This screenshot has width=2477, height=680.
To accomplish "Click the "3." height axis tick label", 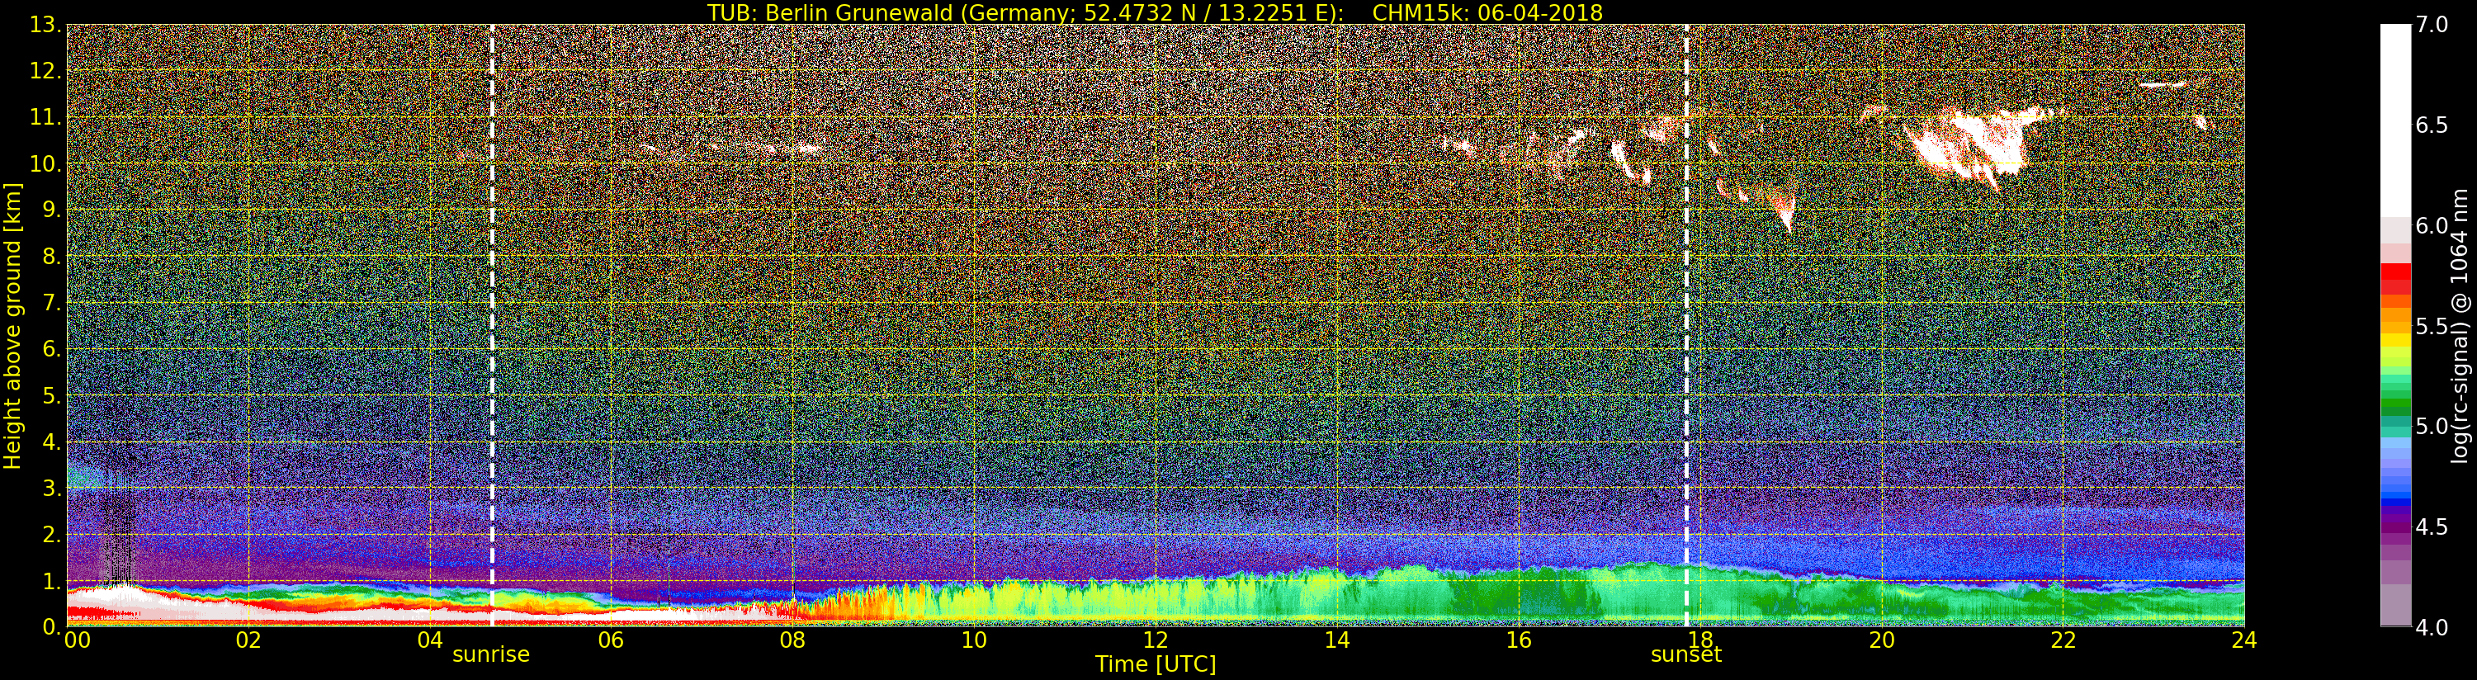I will tap(51, 488).
